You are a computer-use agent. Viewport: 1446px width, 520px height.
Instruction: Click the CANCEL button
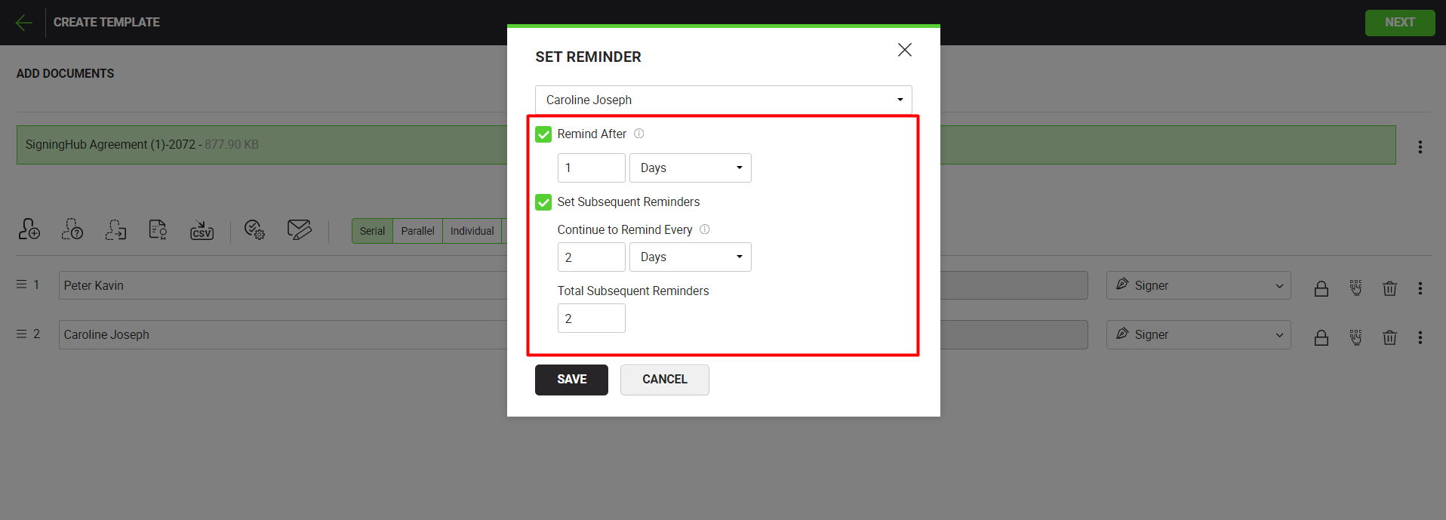pyautogui.click(x=664, y=380)
